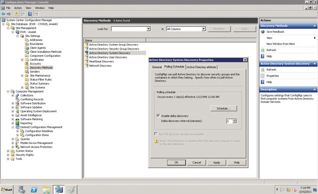This screenshot has width=318, height=194.
Task: Open Windows Explorer folder taskbar icon
Action: pyautogui.click(x=46, y=190)
